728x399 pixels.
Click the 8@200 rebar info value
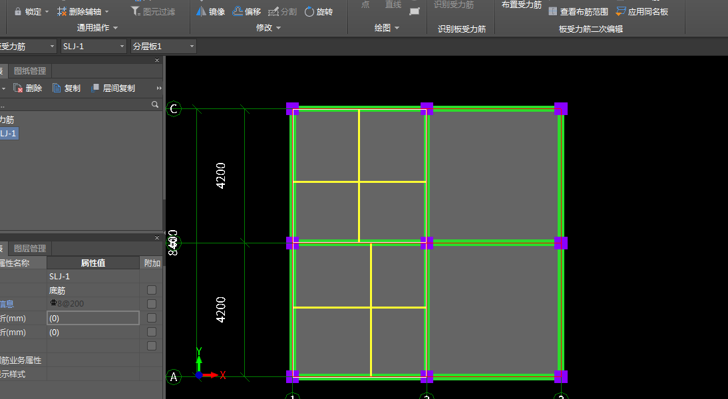coord(93,304)
